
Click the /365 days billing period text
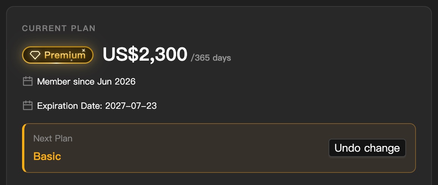pos(211,58)
